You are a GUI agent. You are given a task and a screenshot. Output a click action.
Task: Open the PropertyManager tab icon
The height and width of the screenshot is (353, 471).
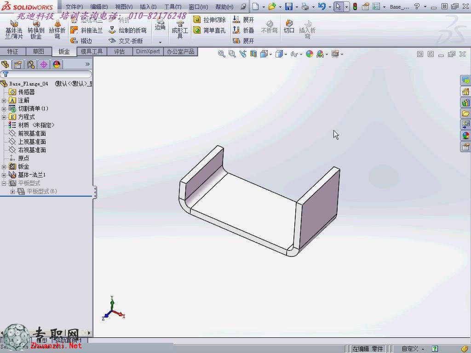(18, 64)
